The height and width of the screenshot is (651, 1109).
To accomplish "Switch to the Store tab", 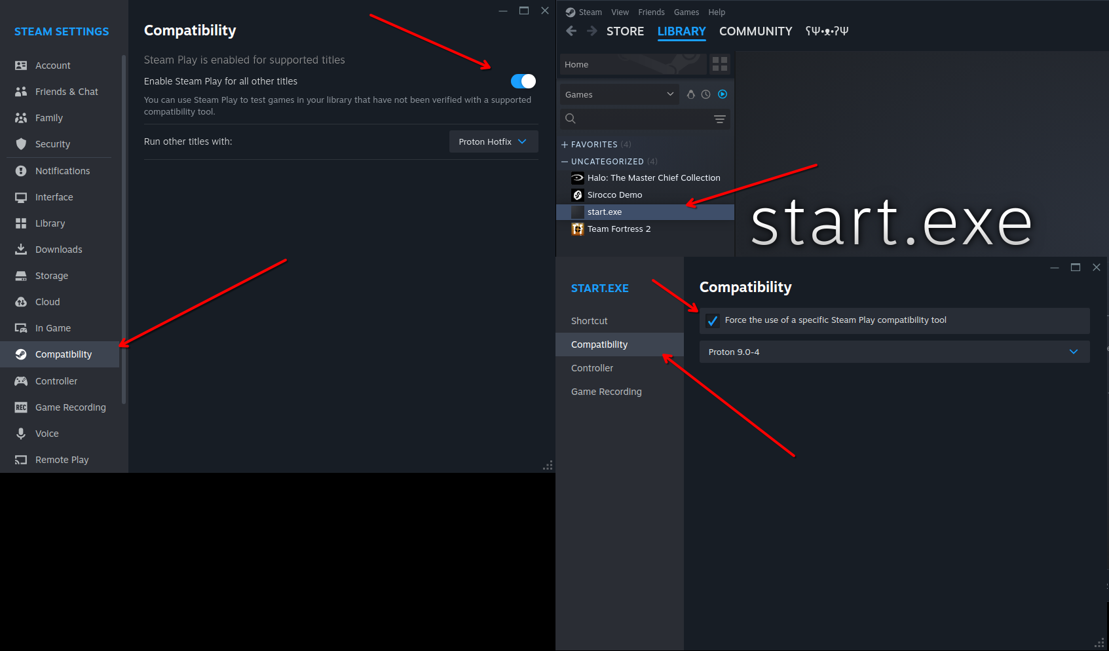I will pyautogui.click(x=625, y=31).
